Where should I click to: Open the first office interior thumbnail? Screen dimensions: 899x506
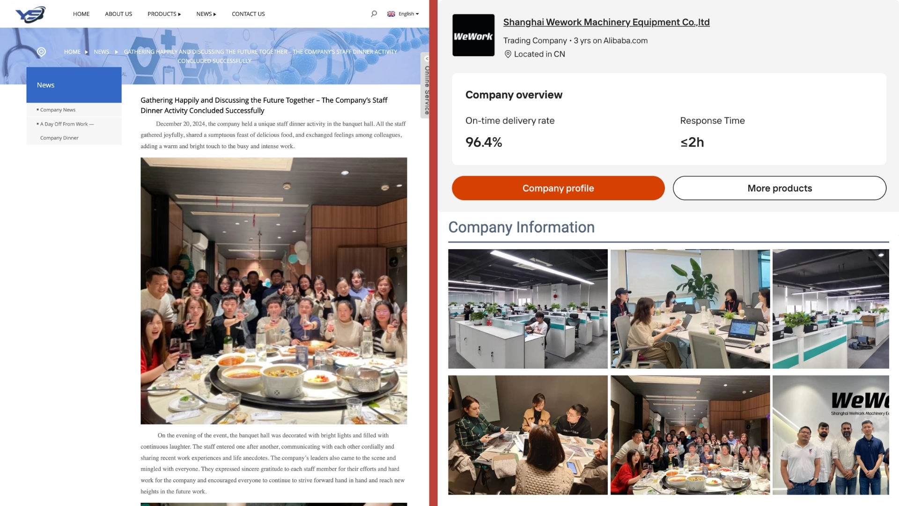(528, 309)
